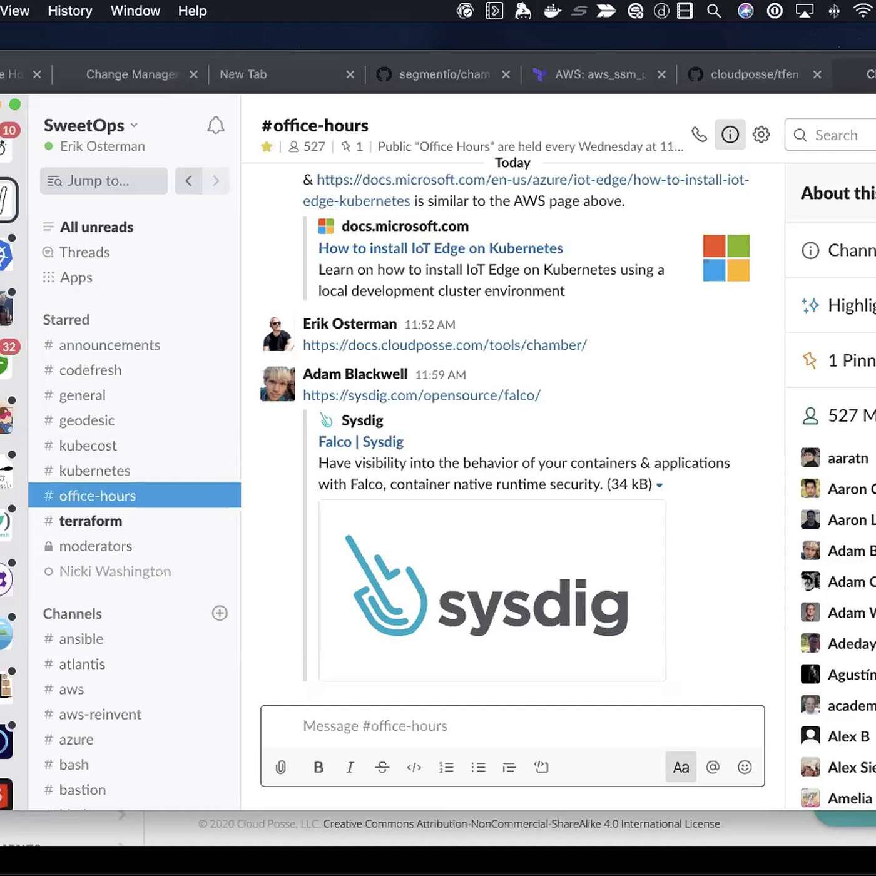Toggle bold formatting
Image resolution: width=876 pixels, height=876 pixels.
tap(318, 767)
